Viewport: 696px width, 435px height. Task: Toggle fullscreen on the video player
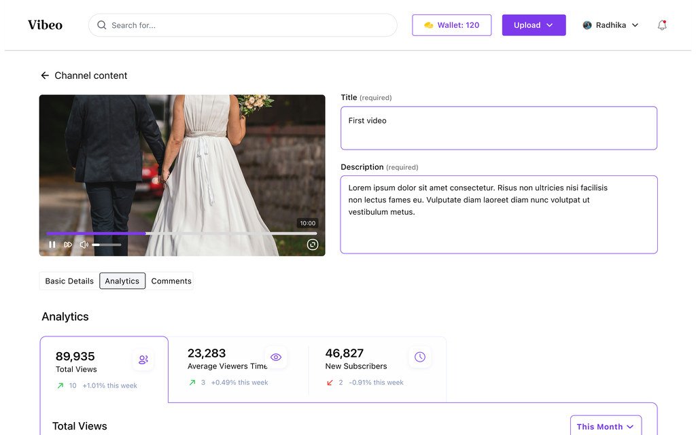[x=313, y=245]
